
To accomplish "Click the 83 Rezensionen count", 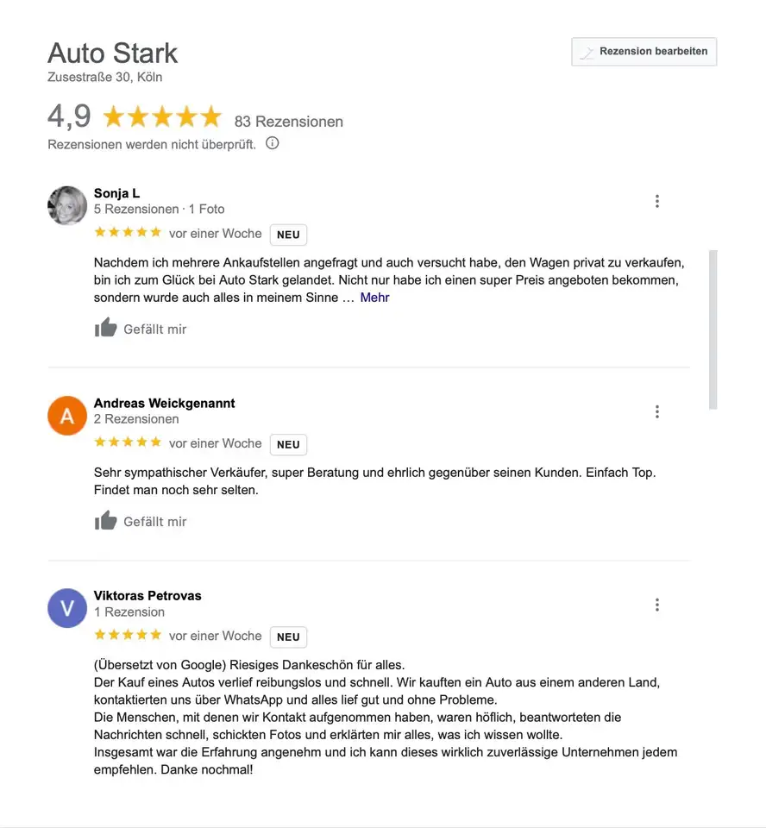I will 289,122.
